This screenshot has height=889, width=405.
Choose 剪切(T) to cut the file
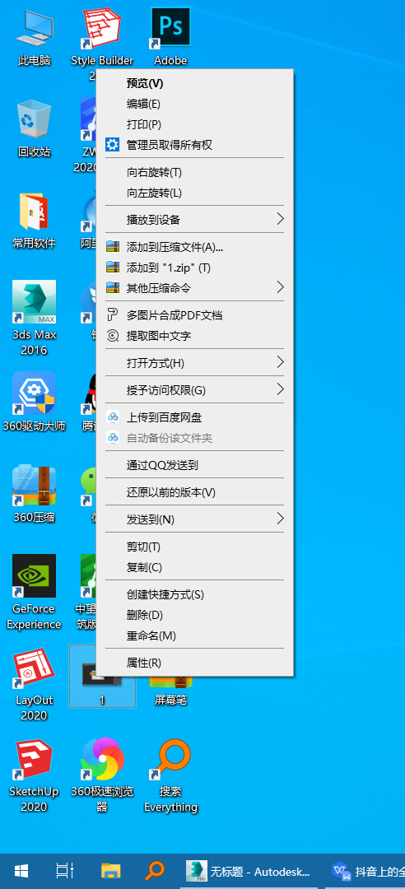point(194,547)
